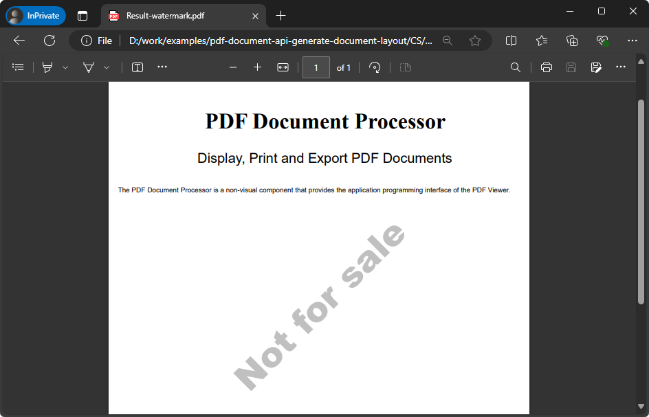The width and height of the screenshot is (649, 417).
Task: Click 'Display, Print and Export PDF Documents' subtitle
Action: [324, 158]
